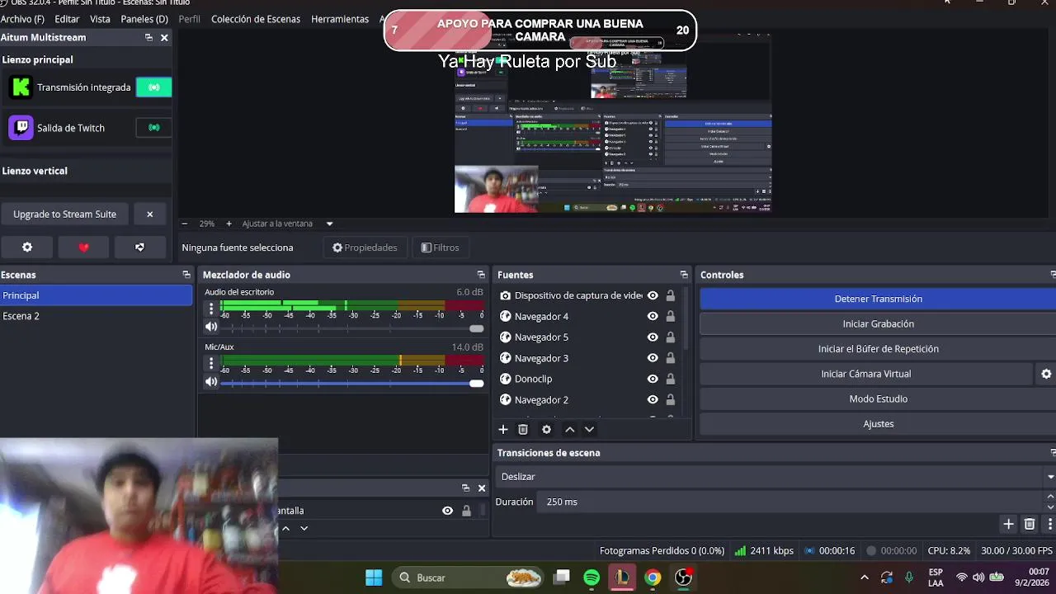Float the Fuentes dock panel
This screenshot has width=1056, height=594.
684,275
